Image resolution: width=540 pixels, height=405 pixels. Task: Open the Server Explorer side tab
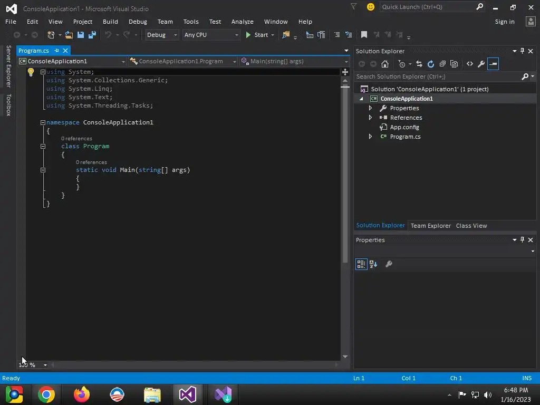(9, 66)
